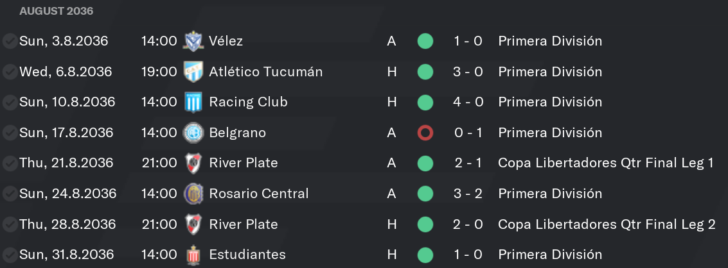Toggle the check mark beside Sun, 3.8.2036
This screenshot has height=268, width=728.
pyautogui.click(x=10, y=41)
